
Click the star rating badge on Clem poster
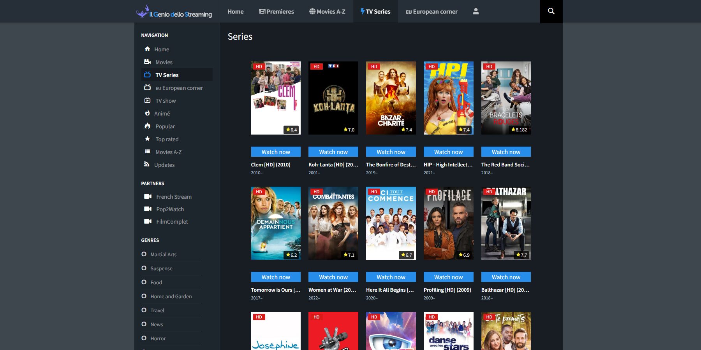(291, 129)
